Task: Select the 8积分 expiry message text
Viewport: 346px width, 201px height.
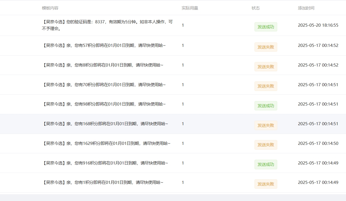Action: 103,65
